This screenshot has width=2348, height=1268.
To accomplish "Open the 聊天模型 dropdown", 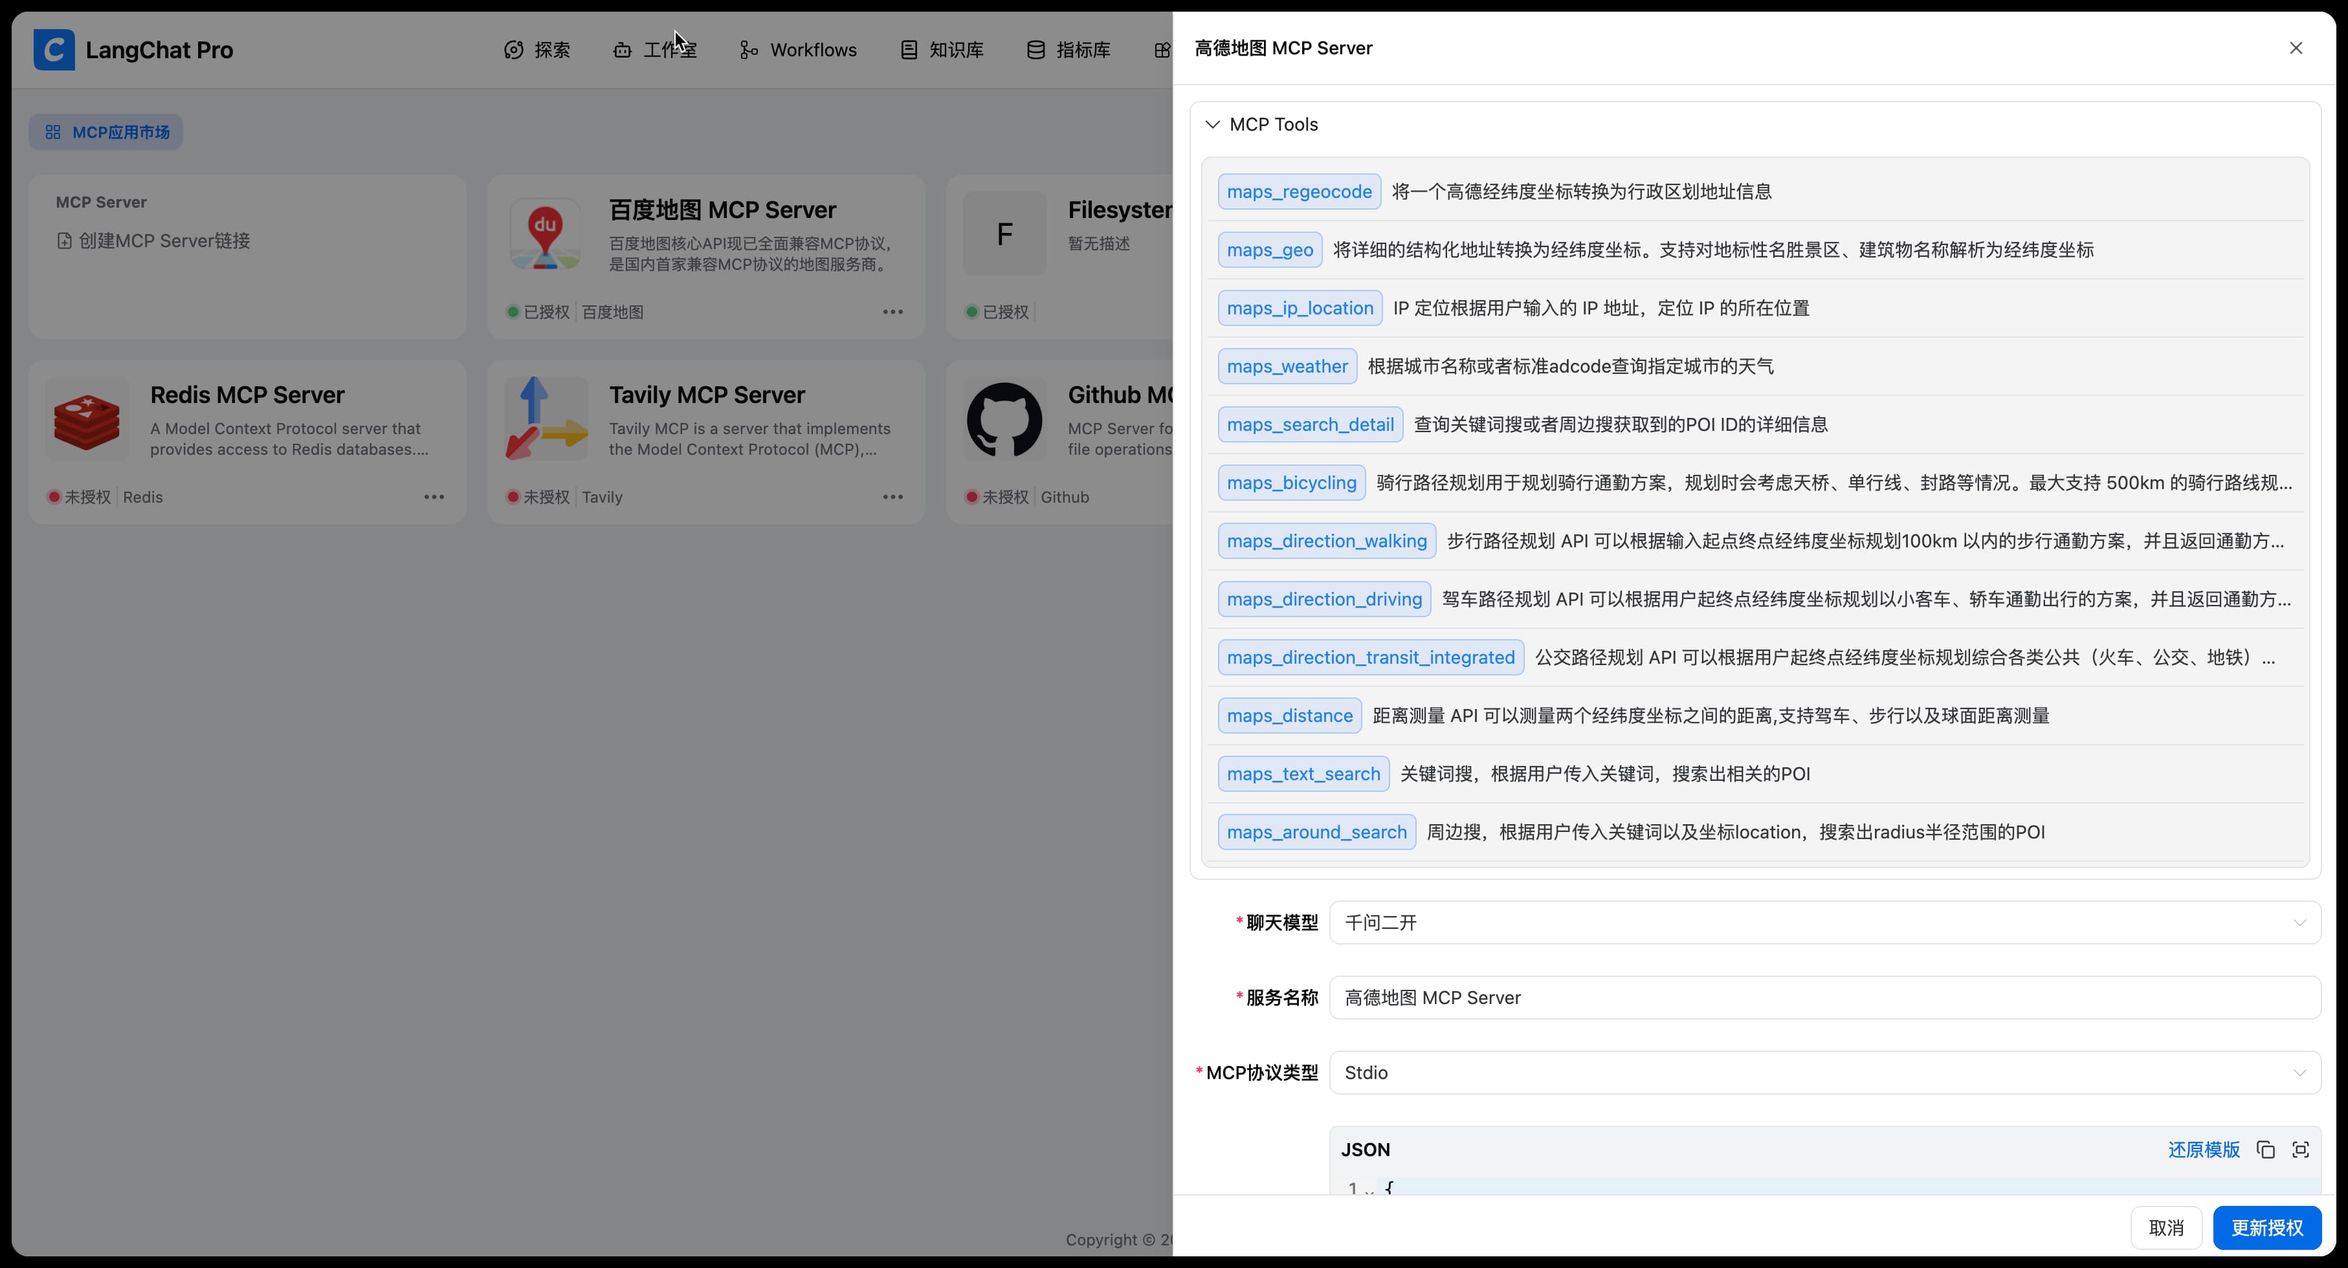I will tap(1825, 923).
